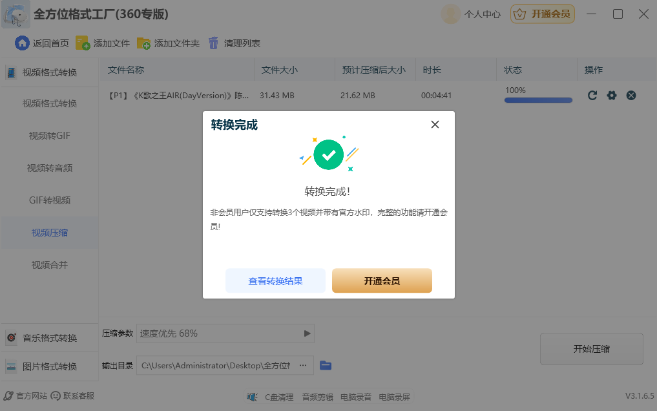Click the 100% progress bar
The image size is (657, 411).
(x=537, y=100)
